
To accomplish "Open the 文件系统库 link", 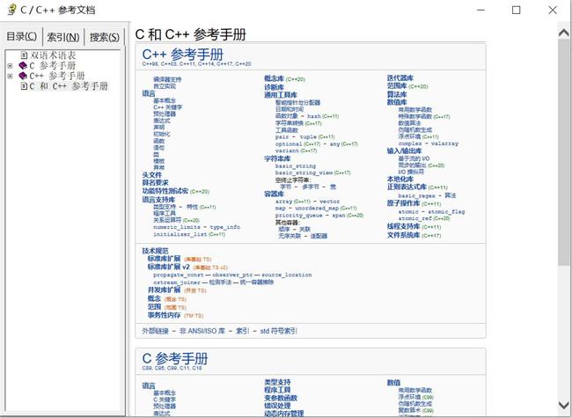I will 404,235.
